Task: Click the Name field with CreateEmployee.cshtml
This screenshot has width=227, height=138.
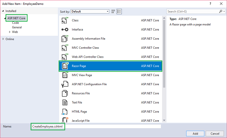Action: pos(96,127)
